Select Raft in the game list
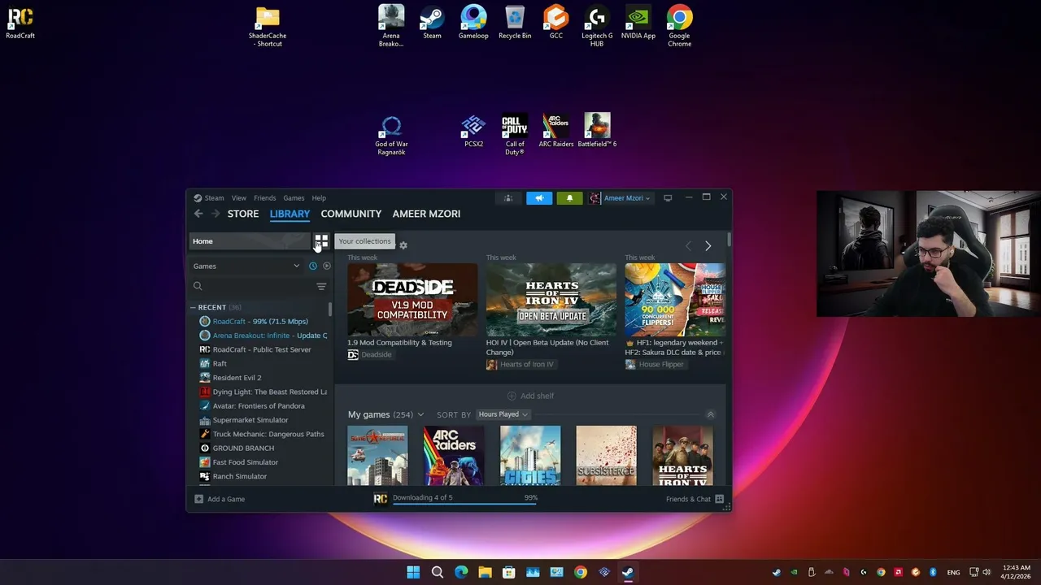The height and width of the screenshot is (585, 1041). 220,364
